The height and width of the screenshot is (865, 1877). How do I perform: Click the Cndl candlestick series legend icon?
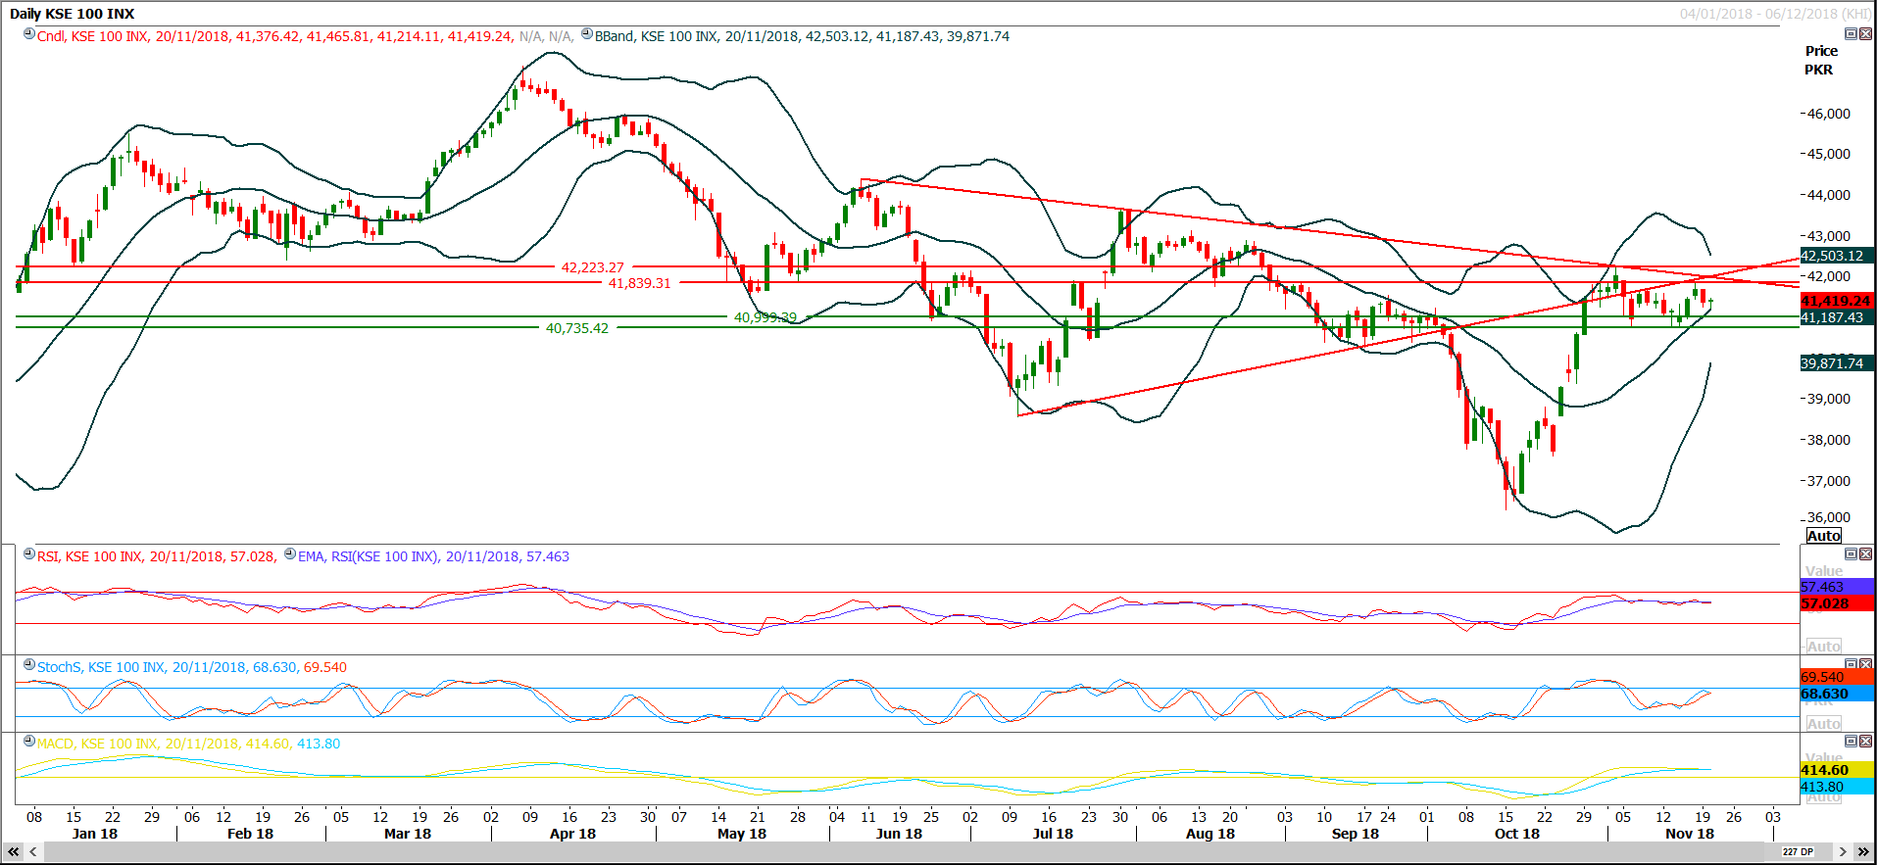click(x=29, y=34)
